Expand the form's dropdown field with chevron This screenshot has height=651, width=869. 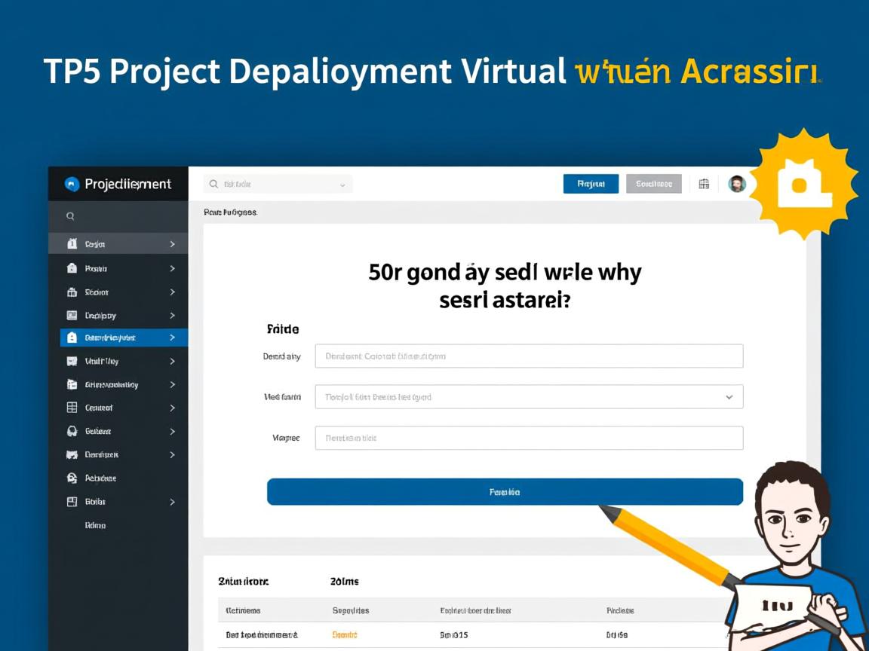pyautogui.click(x=729, y=397)
